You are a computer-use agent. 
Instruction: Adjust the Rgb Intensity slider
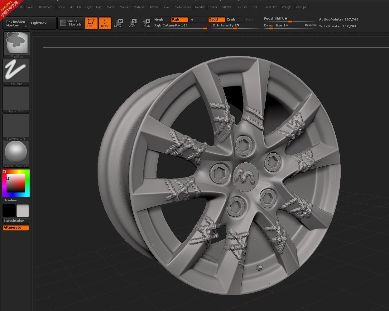point(181,26)
